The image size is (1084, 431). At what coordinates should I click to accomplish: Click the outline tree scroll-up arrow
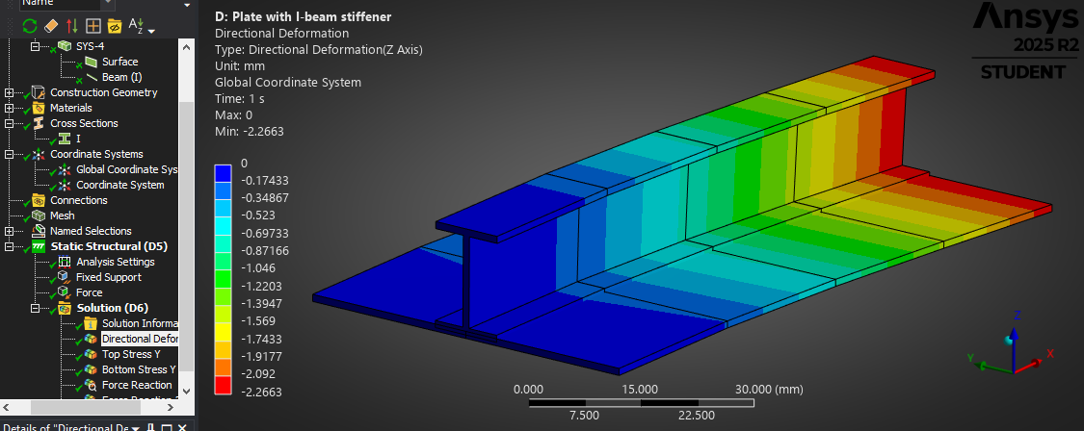pos(187,46)
